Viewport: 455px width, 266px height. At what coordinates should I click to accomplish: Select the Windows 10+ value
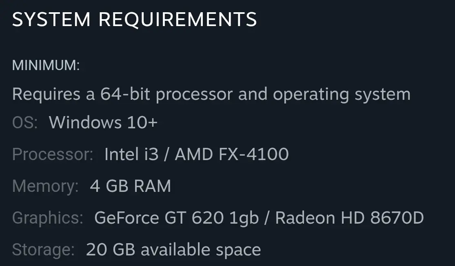[x=103, y=123]
